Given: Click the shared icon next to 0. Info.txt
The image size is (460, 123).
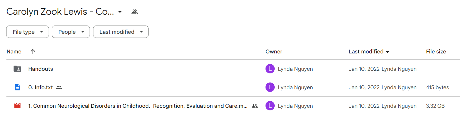Looking at the screenshot, I should click(x=59, y=87).
